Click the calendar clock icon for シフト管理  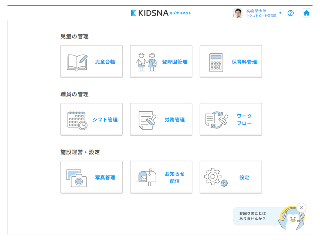coord(77,120)
